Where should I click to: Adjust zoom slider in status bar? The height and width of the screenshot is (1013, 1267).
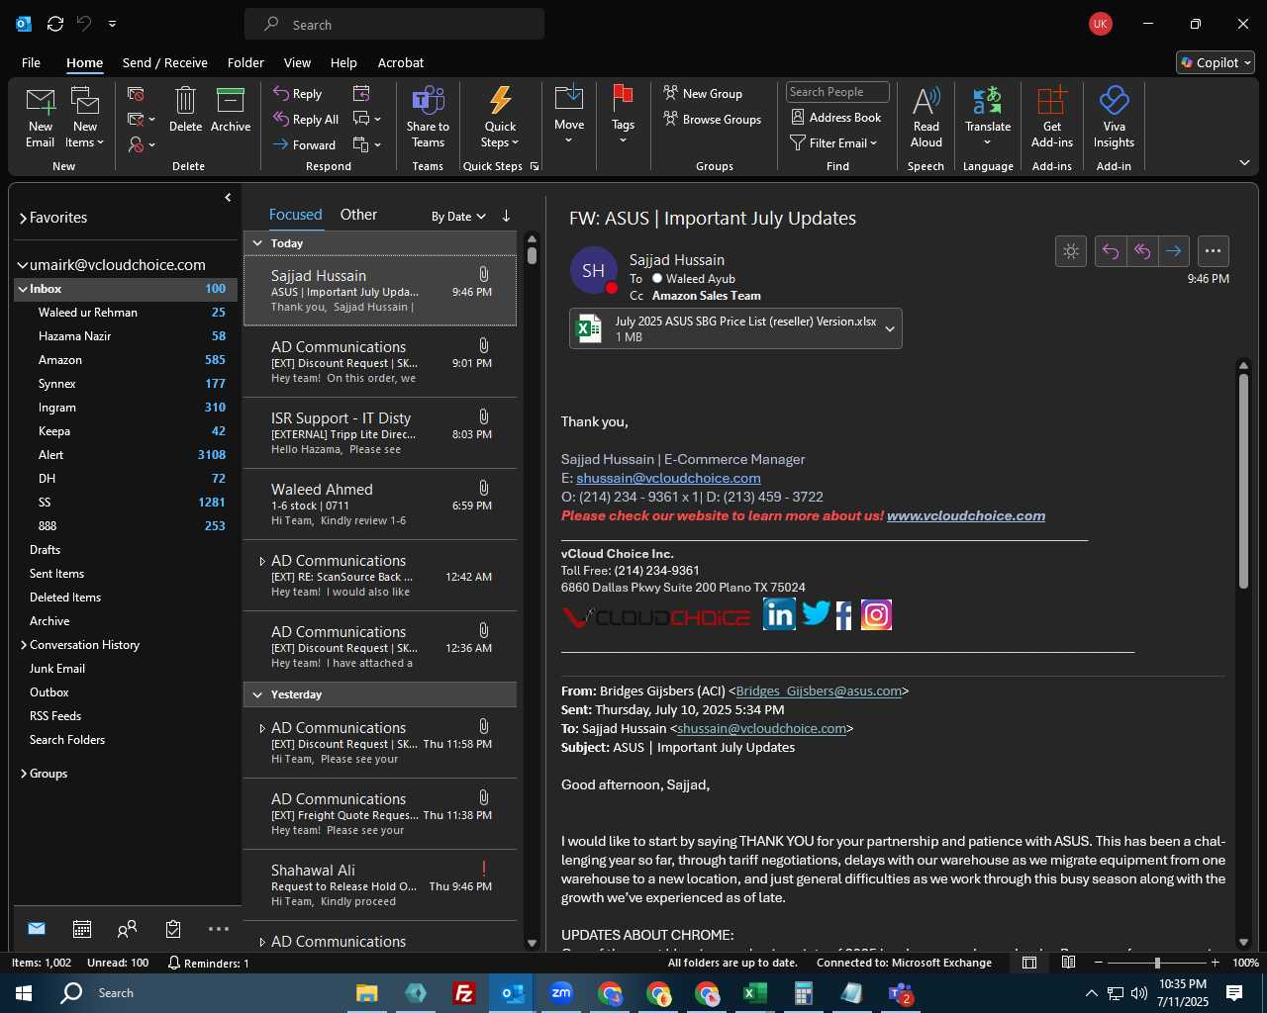1156,963
